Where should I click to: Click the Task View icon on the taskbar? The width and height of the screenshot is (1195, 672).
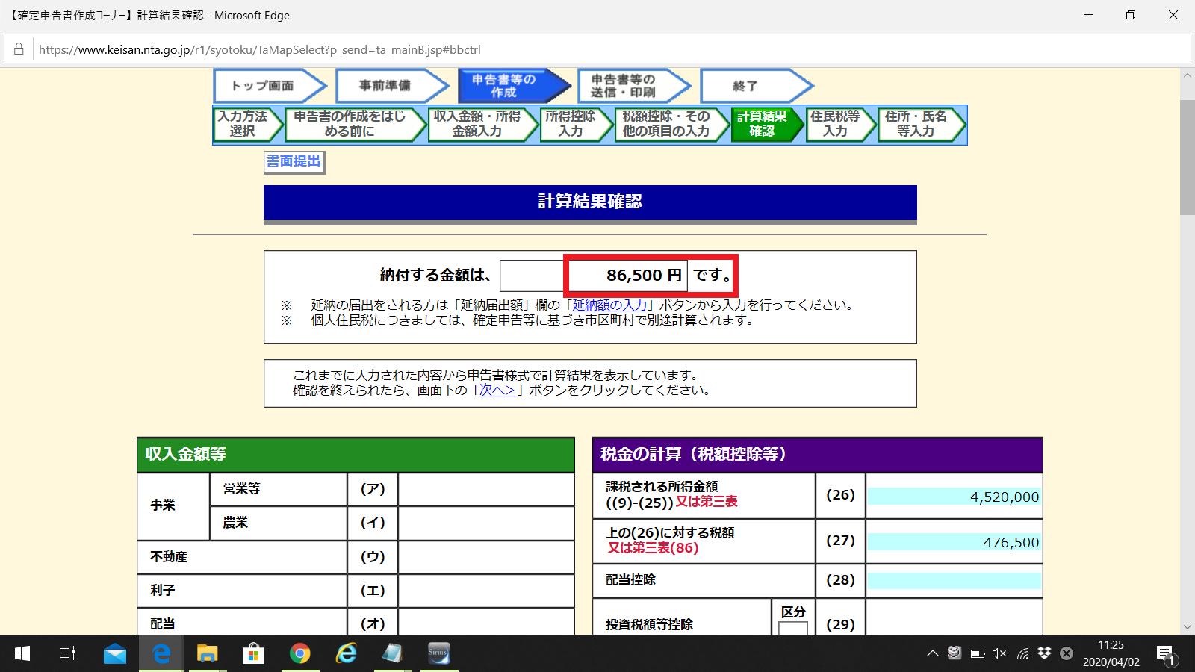(x=66, y=653)
